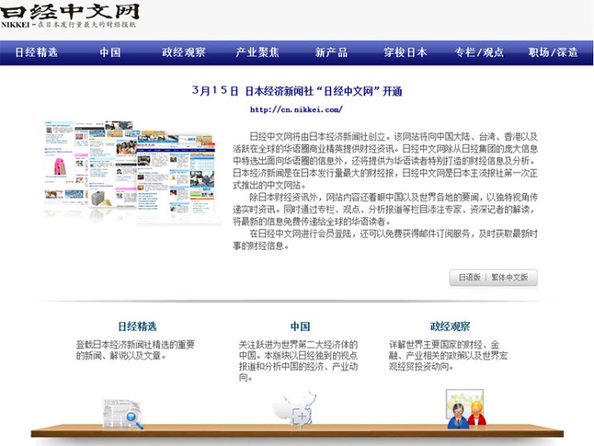Viewport: 594px width, 446px height.
Task: Click the NIKKEI tagline under logo
Action: pyautogui.click(x=68, y=25)
